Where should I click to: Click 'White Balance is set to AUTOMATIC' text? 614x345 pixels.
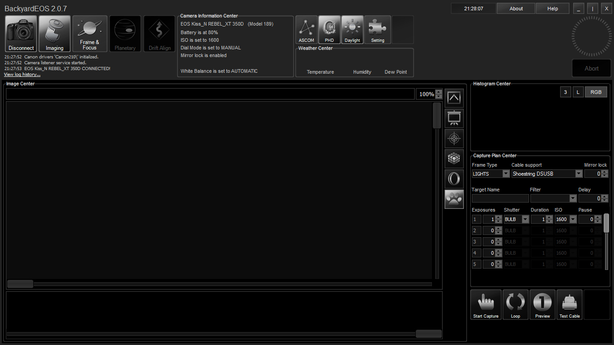click(x=219, y=71)
